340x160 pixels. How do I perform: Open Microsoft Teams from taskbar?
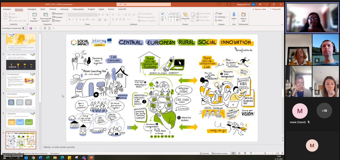click(84, 157)
